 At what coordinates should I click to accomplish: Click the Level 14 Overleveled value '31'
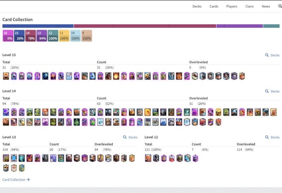coord(191,104)
